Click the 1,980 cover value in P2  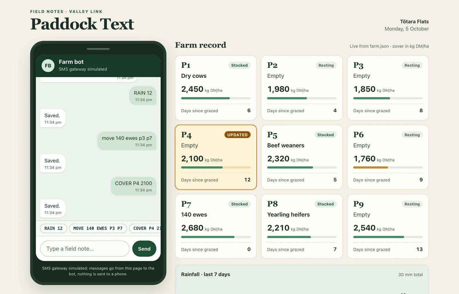click(278, 89)
